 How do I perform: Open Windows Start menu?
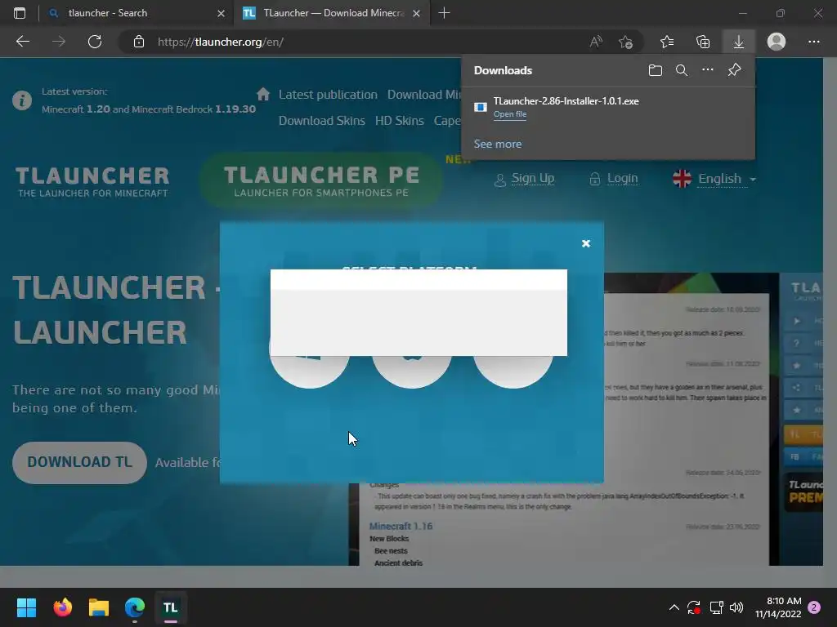point(26,607)
